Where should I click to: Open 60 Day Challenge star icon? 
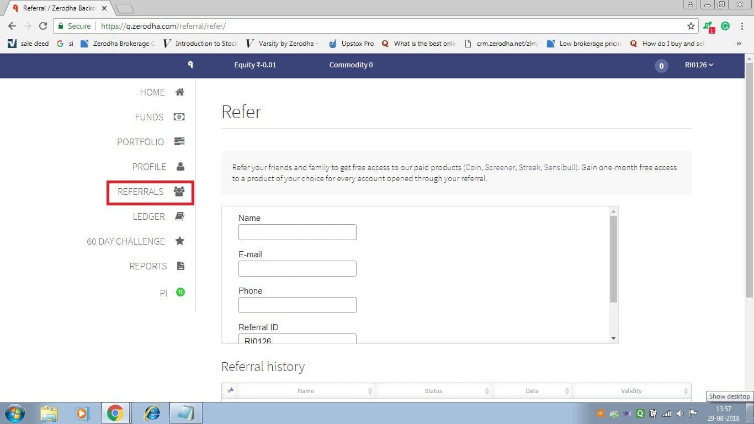[179, 241]
